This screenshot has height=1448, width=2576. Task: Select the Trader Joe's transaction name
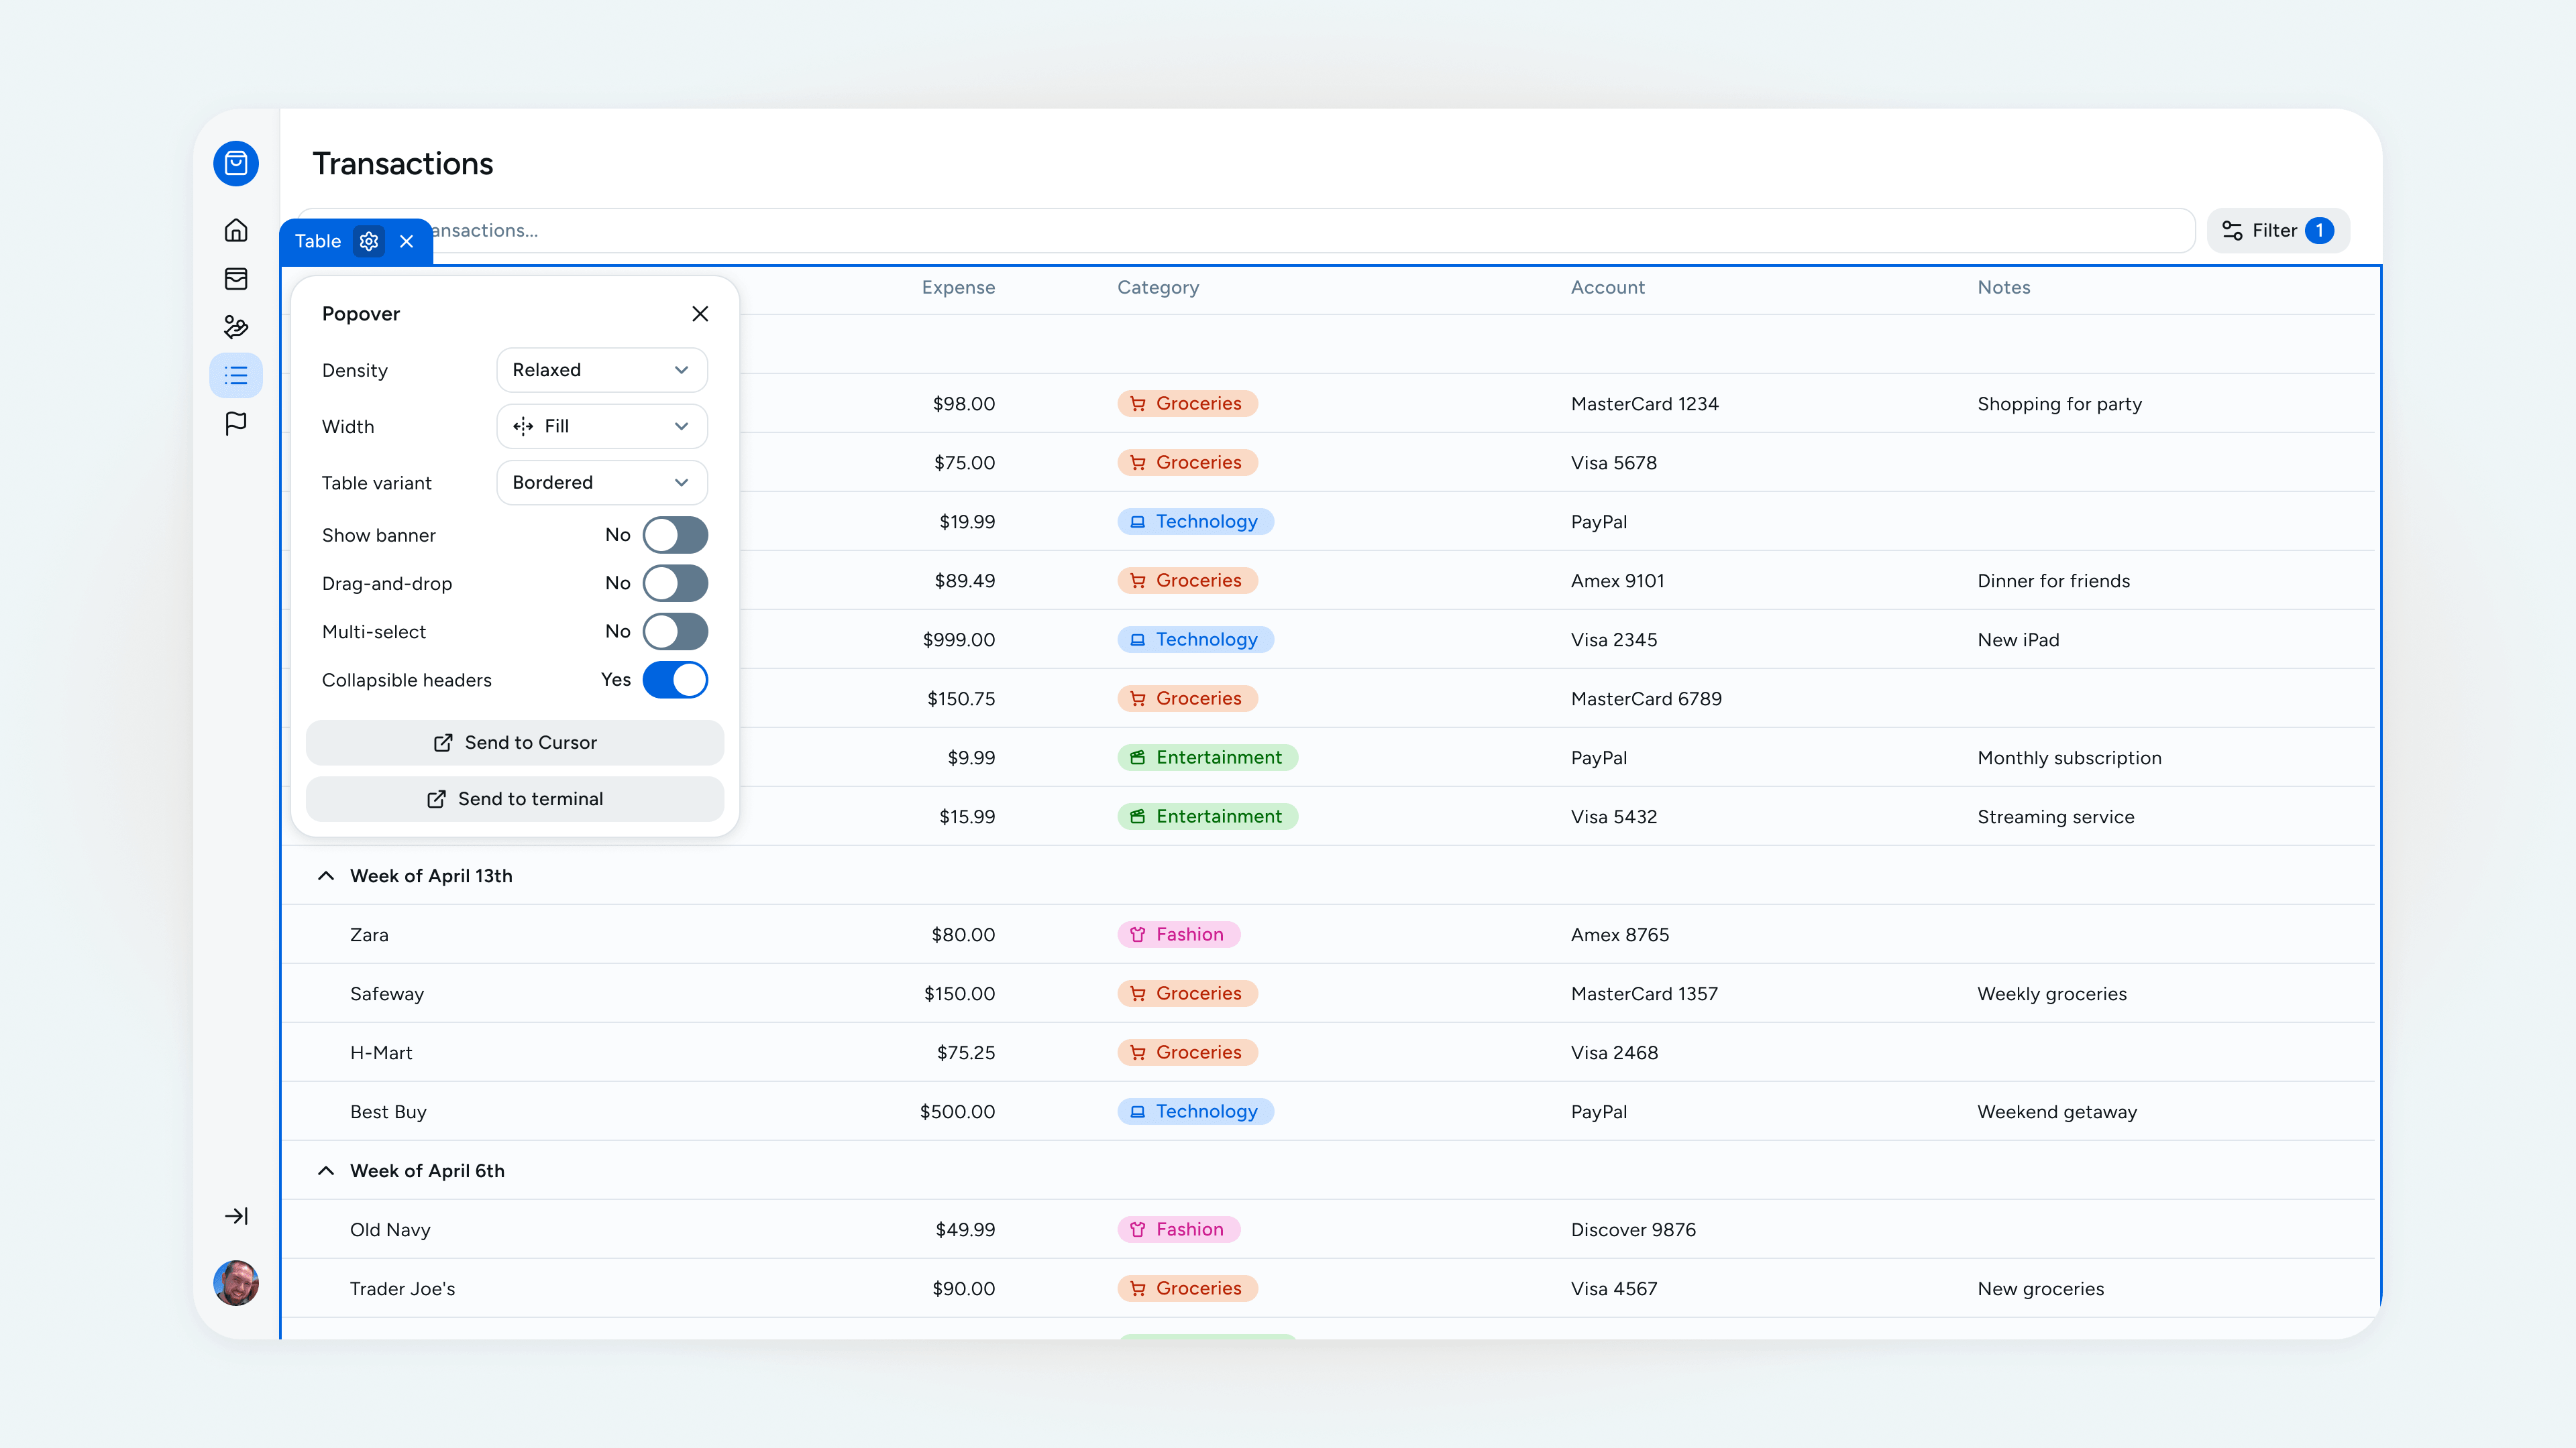(x=402, y=1289)
